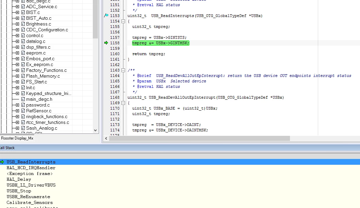360x208 pixels.
Task: Expand the Sash_Analog.c tree node
Action: pyautogui.click(x=17, y=128)
